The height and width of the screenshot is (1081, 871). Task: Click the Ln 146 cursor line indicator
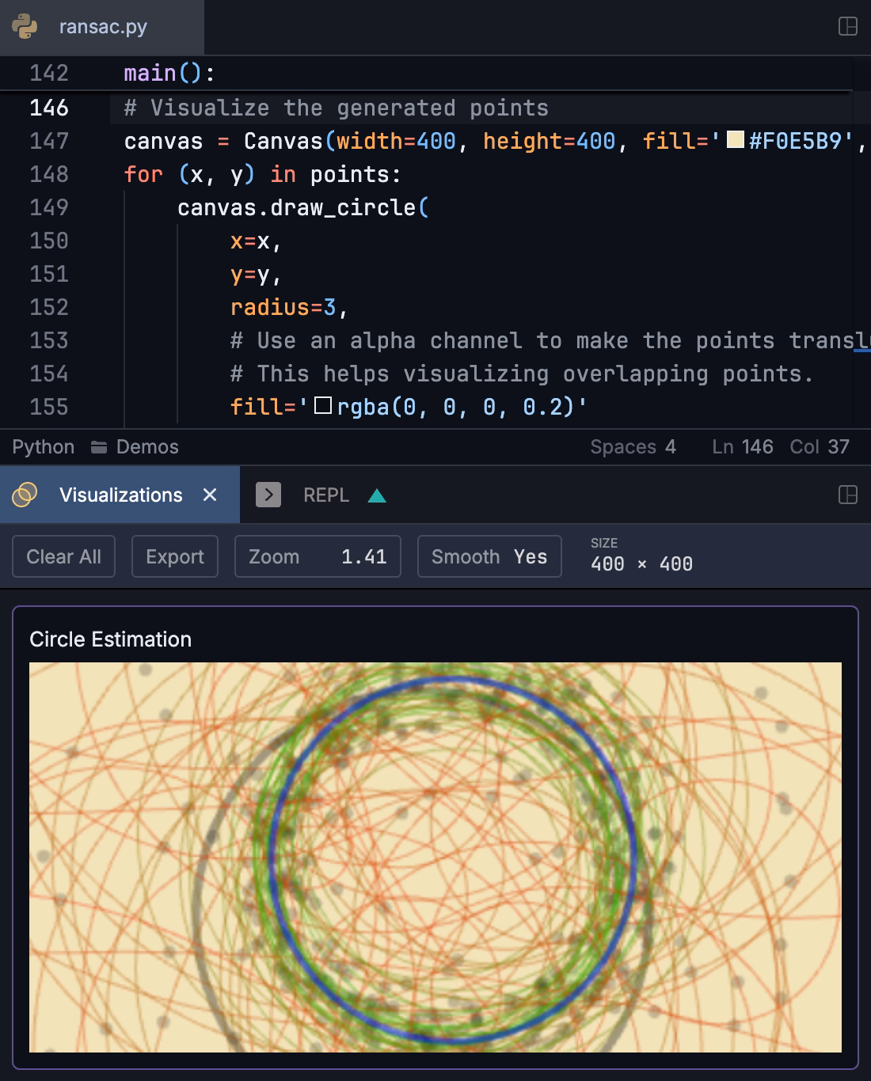[x=742, y=447]
